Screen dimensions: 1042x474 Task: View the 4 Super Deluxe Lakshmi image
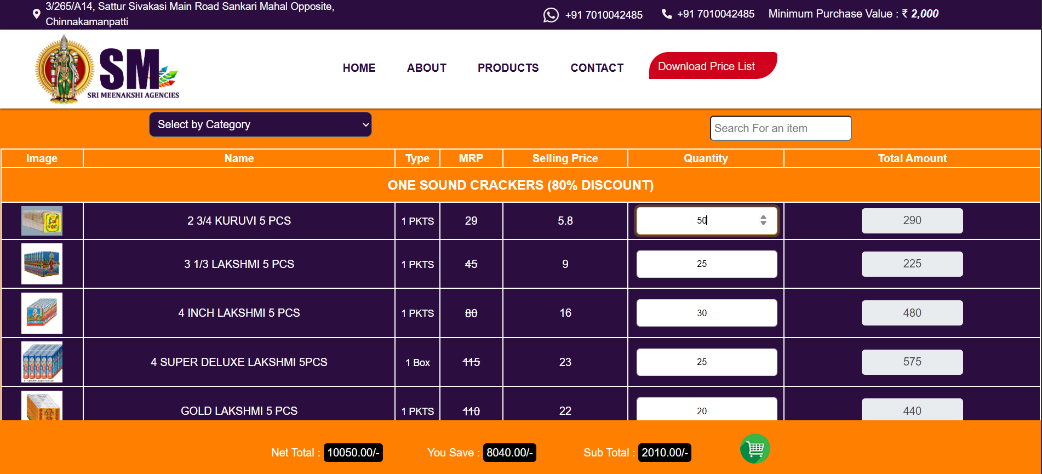(42, 362)
